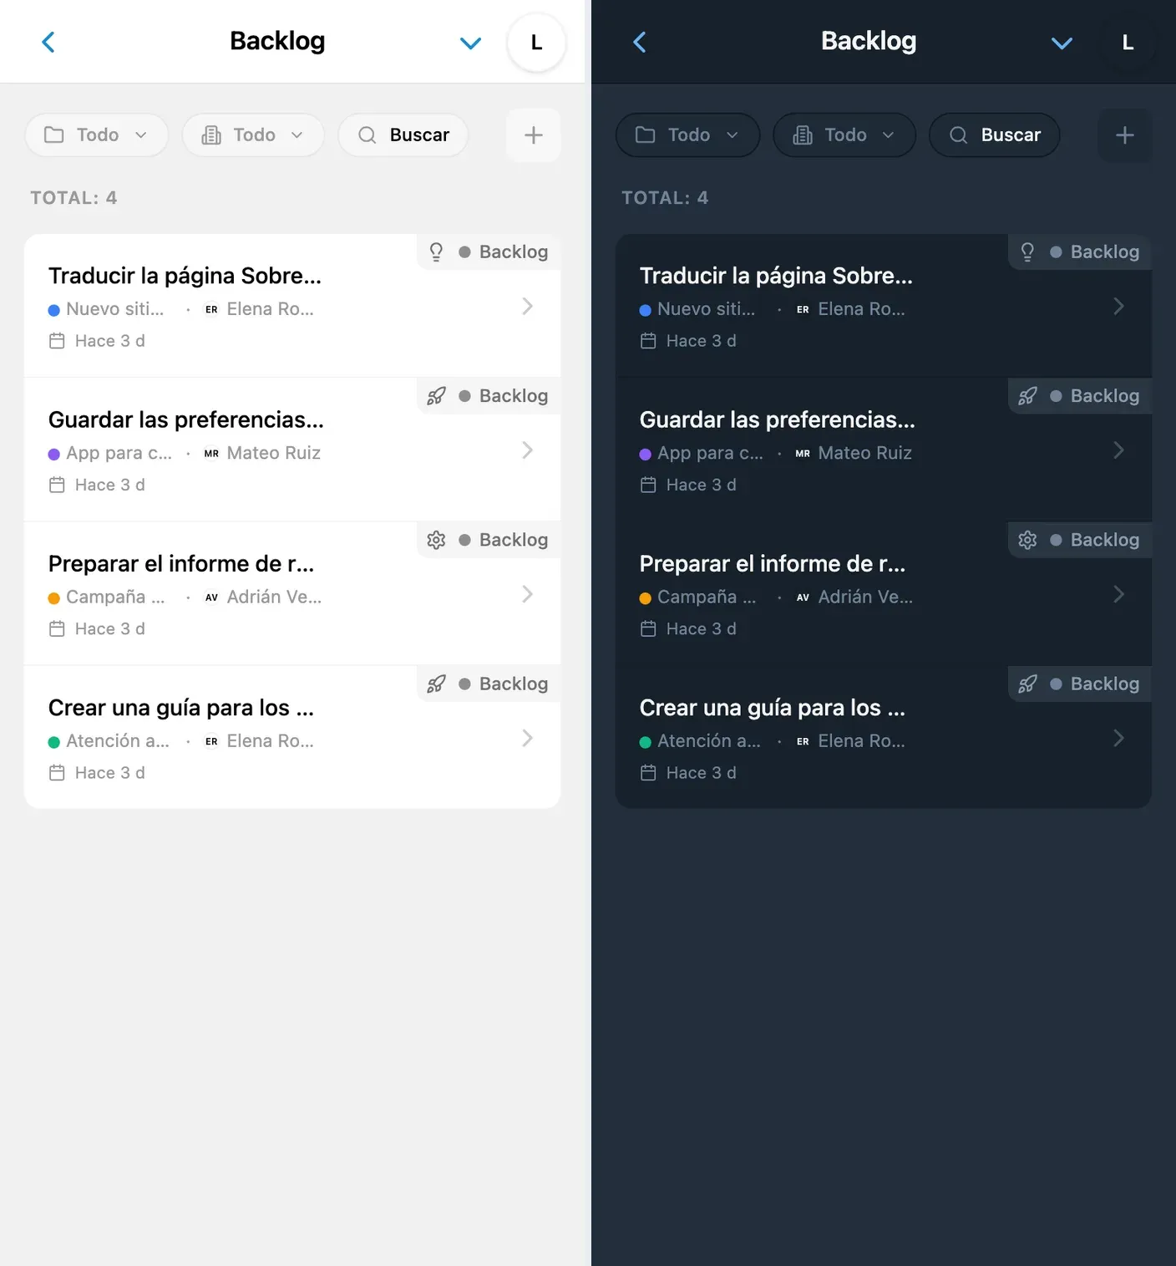This screenshot has height=1266, width=1176.
Task: Open L profile avatar in light panel
Action: [x=536, y=43]
